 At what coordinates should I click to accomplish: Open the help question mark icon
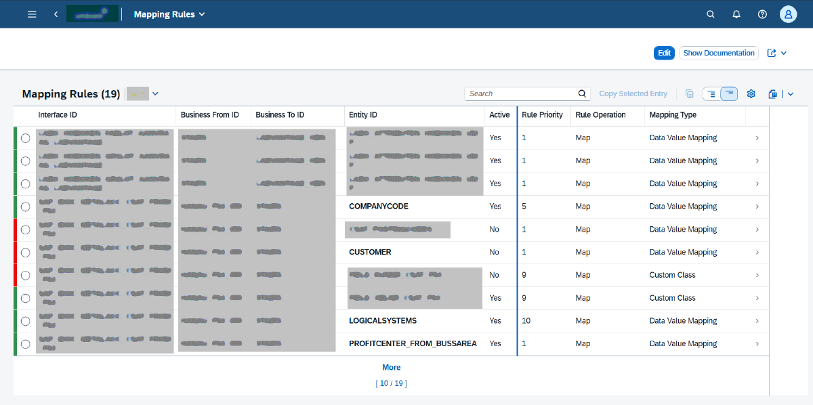pos(762,14)
